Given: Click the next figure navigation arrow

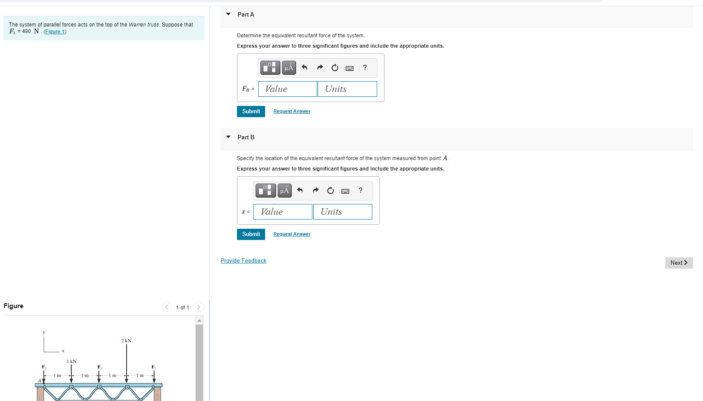Looking at the screenshot, I should pyautogui.click(x=198, y=307).
